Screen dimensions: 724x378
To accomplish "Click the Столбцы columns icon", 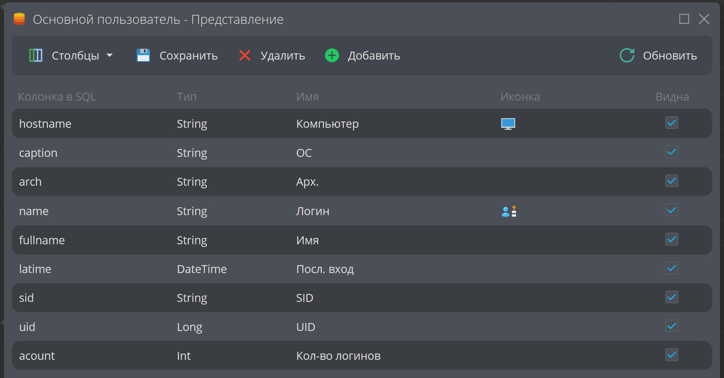I will [x=36, y=55].
